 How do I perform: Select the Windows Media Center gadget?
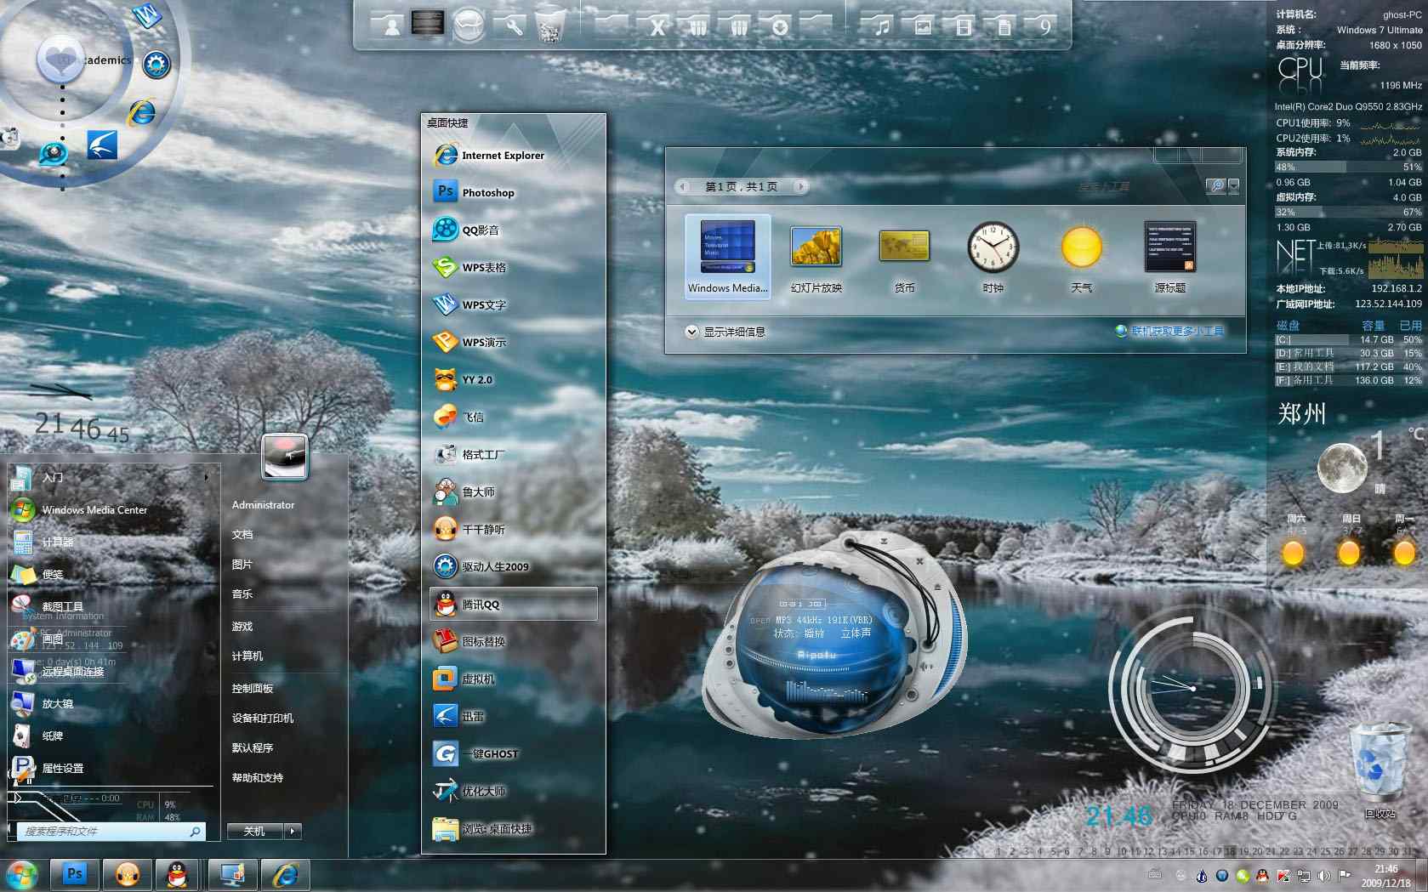[728, 257]
